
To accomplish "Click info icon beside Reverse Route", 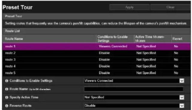I will pos(7,106).
